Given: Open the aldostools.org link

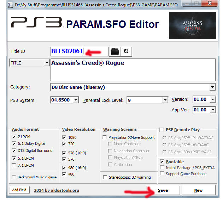Looking at the screenshot, I should tap(57, 191).
